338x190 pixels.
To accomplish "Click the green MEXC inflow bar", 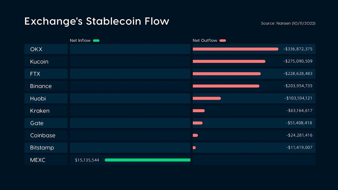I will coord(147,160).
